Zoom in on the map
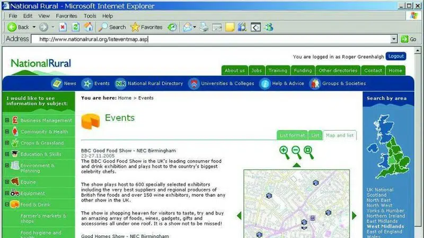 [285, 152]
